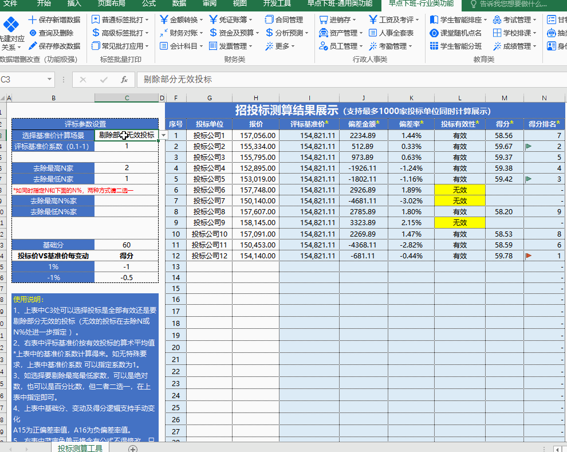Click 先建对应关系 diamond icon
The height and width of the screenshot is (452, 567).
(11, 24)
